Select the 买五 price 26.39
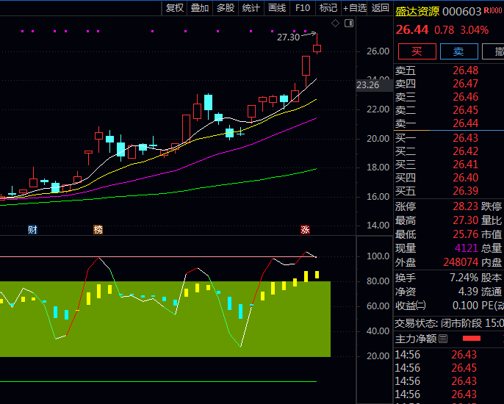Viewport: 504px width, 404px height. [466, 190]
